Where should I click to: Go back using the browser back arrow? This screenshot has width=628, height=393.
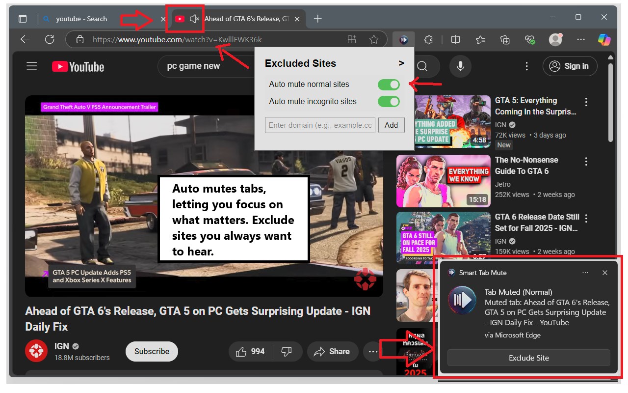click(25, 40)
